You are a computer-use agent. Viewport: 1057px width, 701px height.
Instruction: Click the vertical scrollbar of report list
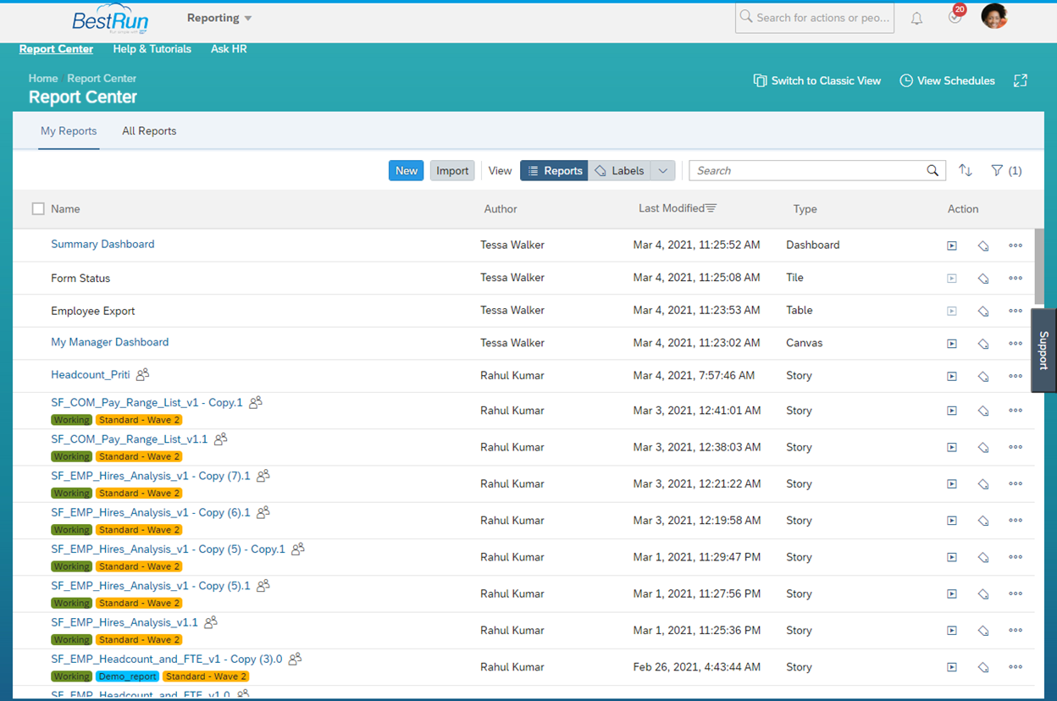pyautogui.click(x=1039, y=267)
